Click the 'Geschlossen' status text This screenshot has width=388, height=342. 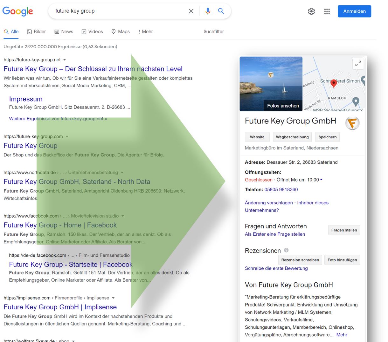pos(259,180)
